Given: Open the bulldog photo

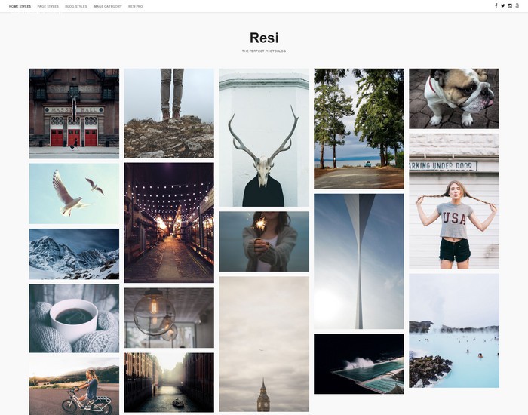Looking at the screenshot, I should [454, 99].
